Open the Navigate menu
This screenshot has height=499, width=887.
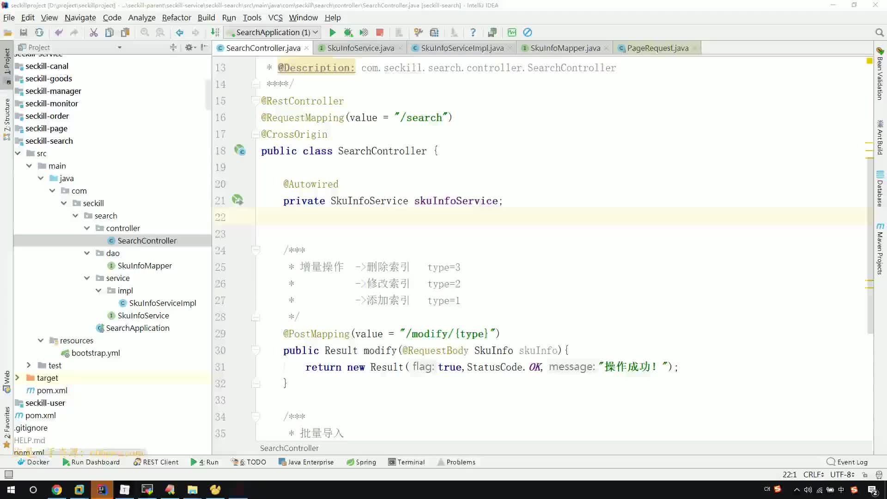[80, 17]
